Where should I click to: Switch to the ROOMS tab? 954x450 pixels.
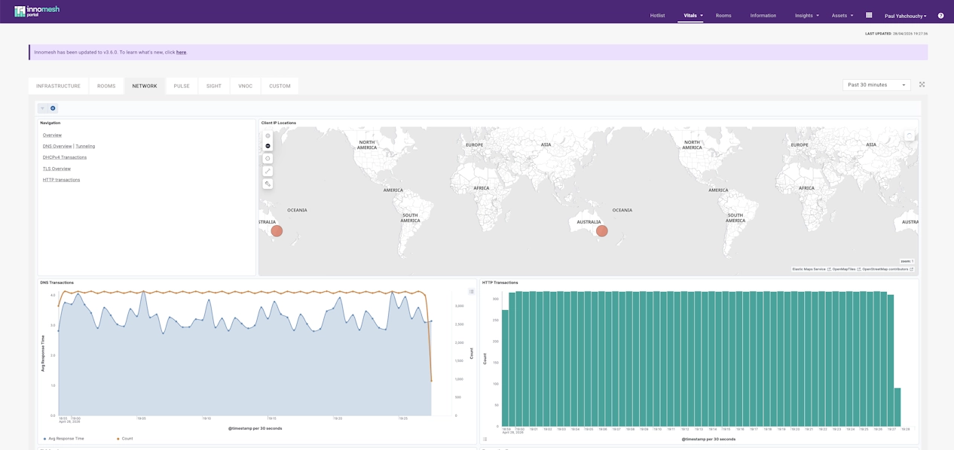(106, 86)
